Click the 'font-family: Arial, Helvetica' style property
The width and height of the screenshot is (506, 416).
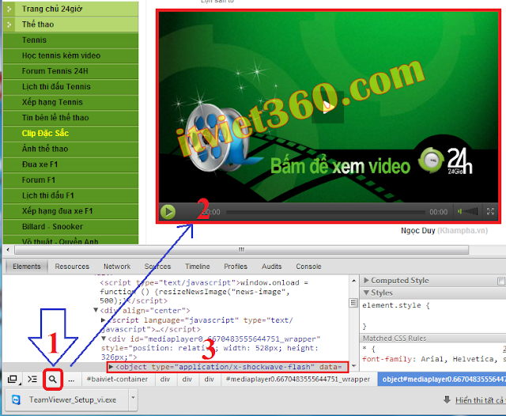tap(433, 359)
